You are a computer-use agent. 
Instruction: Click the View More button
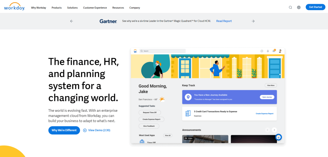(x=271, y=85)
